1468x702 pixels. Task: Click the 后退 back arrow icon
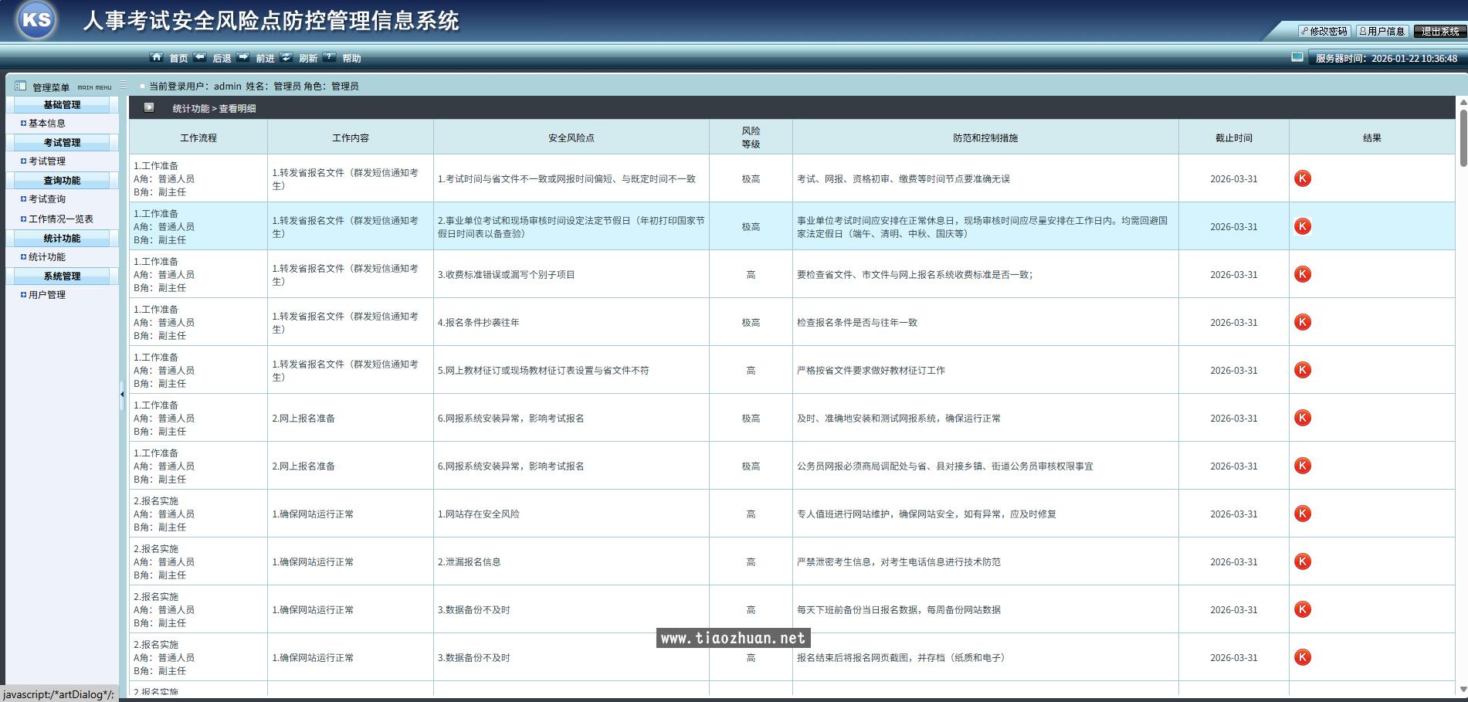click(x=200, y=56)
